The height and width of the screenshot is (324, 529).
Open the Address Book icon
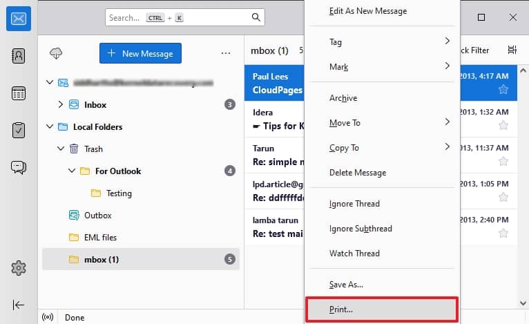click(x=19, y=56)
